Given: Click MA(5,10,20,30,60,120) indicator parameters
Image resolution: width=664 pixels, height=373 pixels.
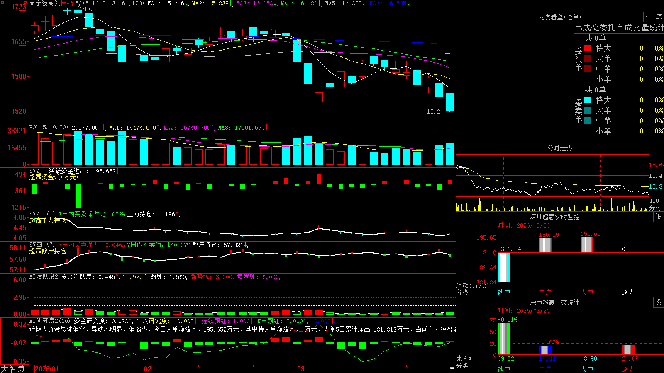Looking at the screenshot, I should coord(110,3).
